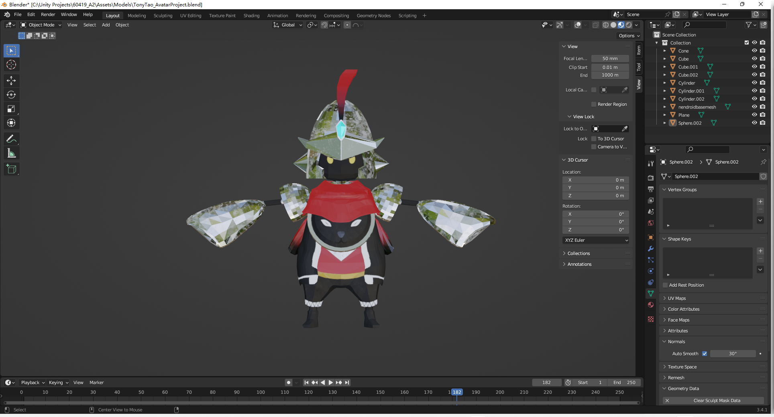This screenshot has height=417, width=774.
Task: Click the Add Cube tool icon
Action: [11, 169]
